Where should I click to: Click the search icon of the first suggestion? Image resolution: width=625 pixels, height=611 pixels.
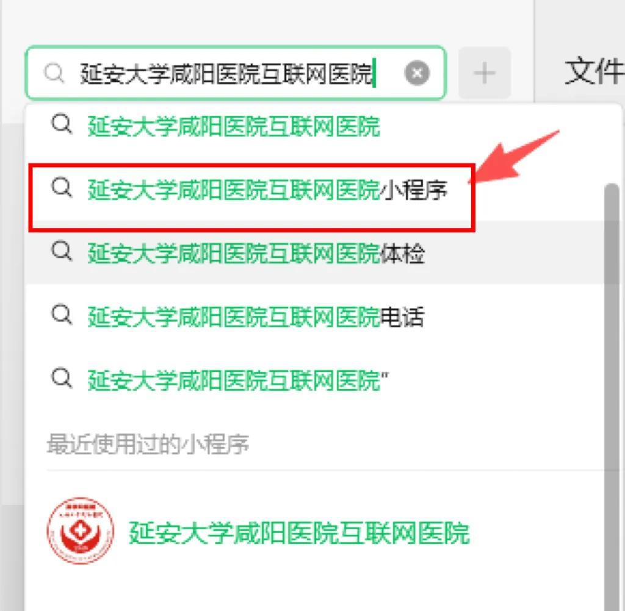62,124
